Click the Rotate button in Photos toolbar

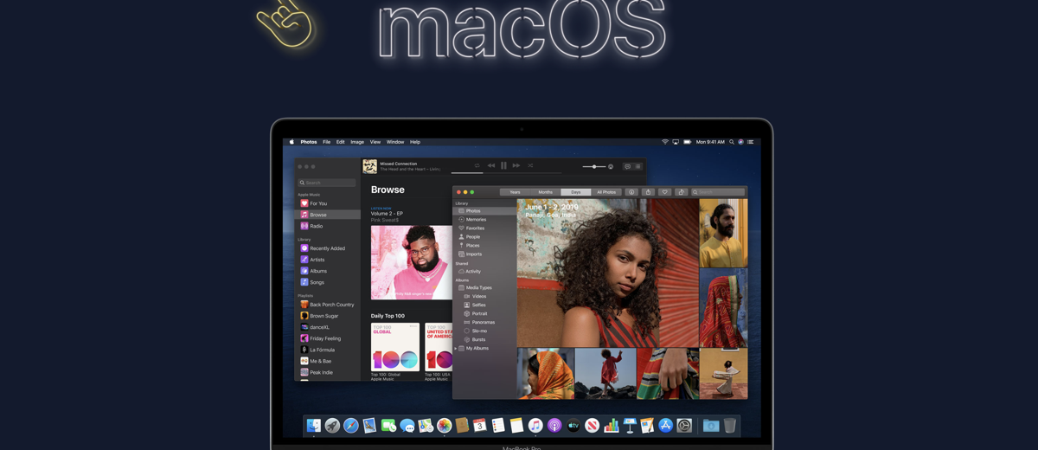coord(682,192)
